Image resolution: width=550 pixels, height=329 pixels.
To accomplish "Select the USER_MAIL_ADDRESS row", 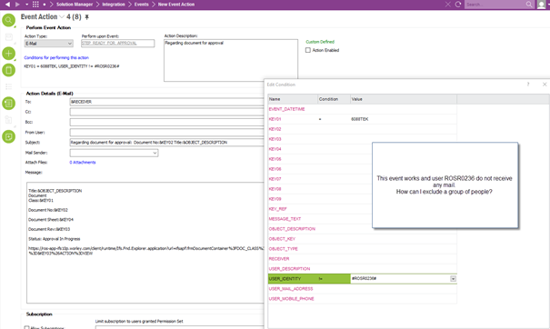I will click(x=363, y=289).
